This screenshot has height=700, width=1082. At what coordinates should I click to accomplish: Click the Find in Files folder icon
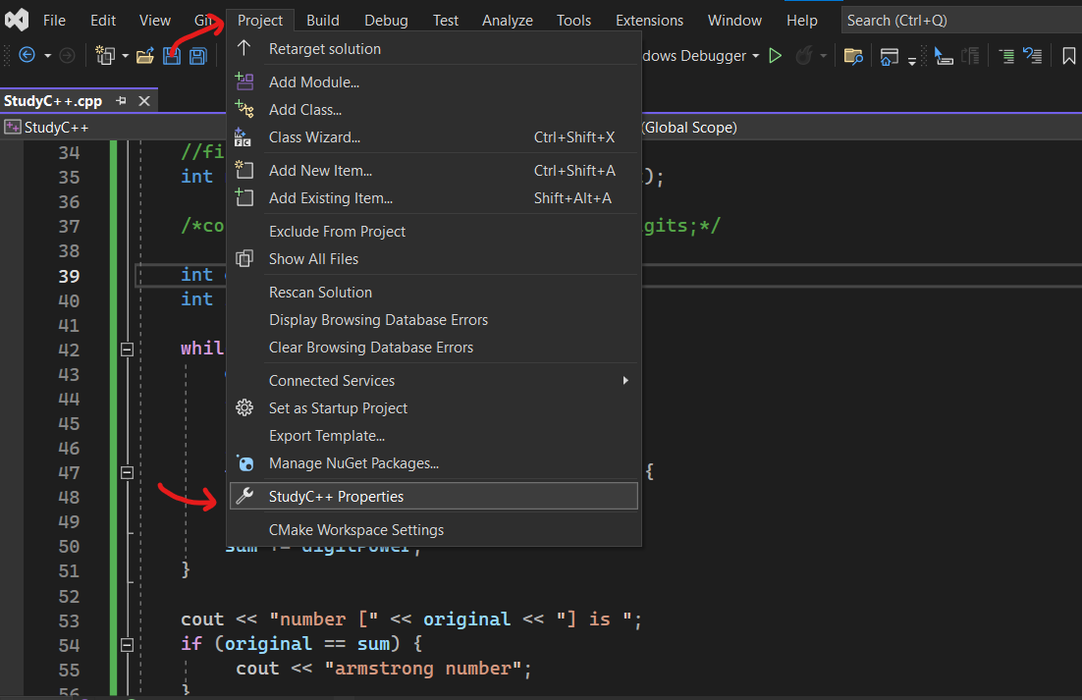853,56
